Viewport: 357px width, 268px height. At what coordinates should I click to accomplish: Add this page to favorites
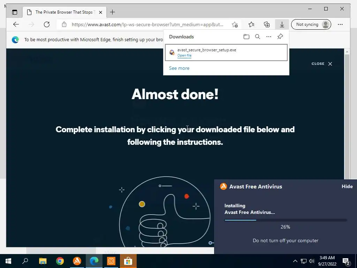[235, 24]
